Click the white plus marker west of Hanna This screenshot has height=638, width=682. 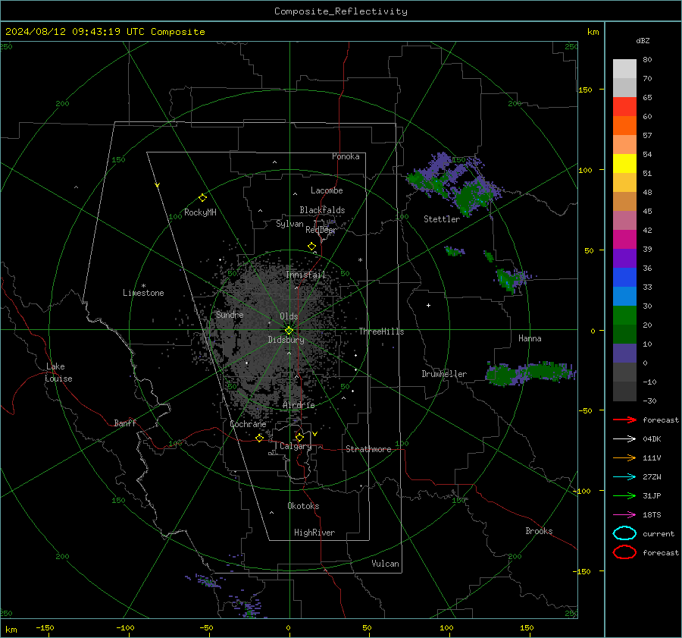coord(428,305)
